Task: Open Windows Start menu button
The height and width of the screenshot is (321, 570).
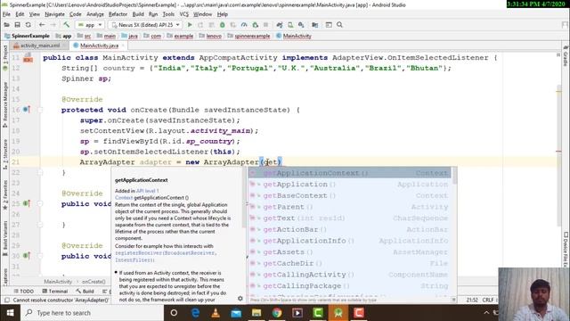Action: point(10,313)
